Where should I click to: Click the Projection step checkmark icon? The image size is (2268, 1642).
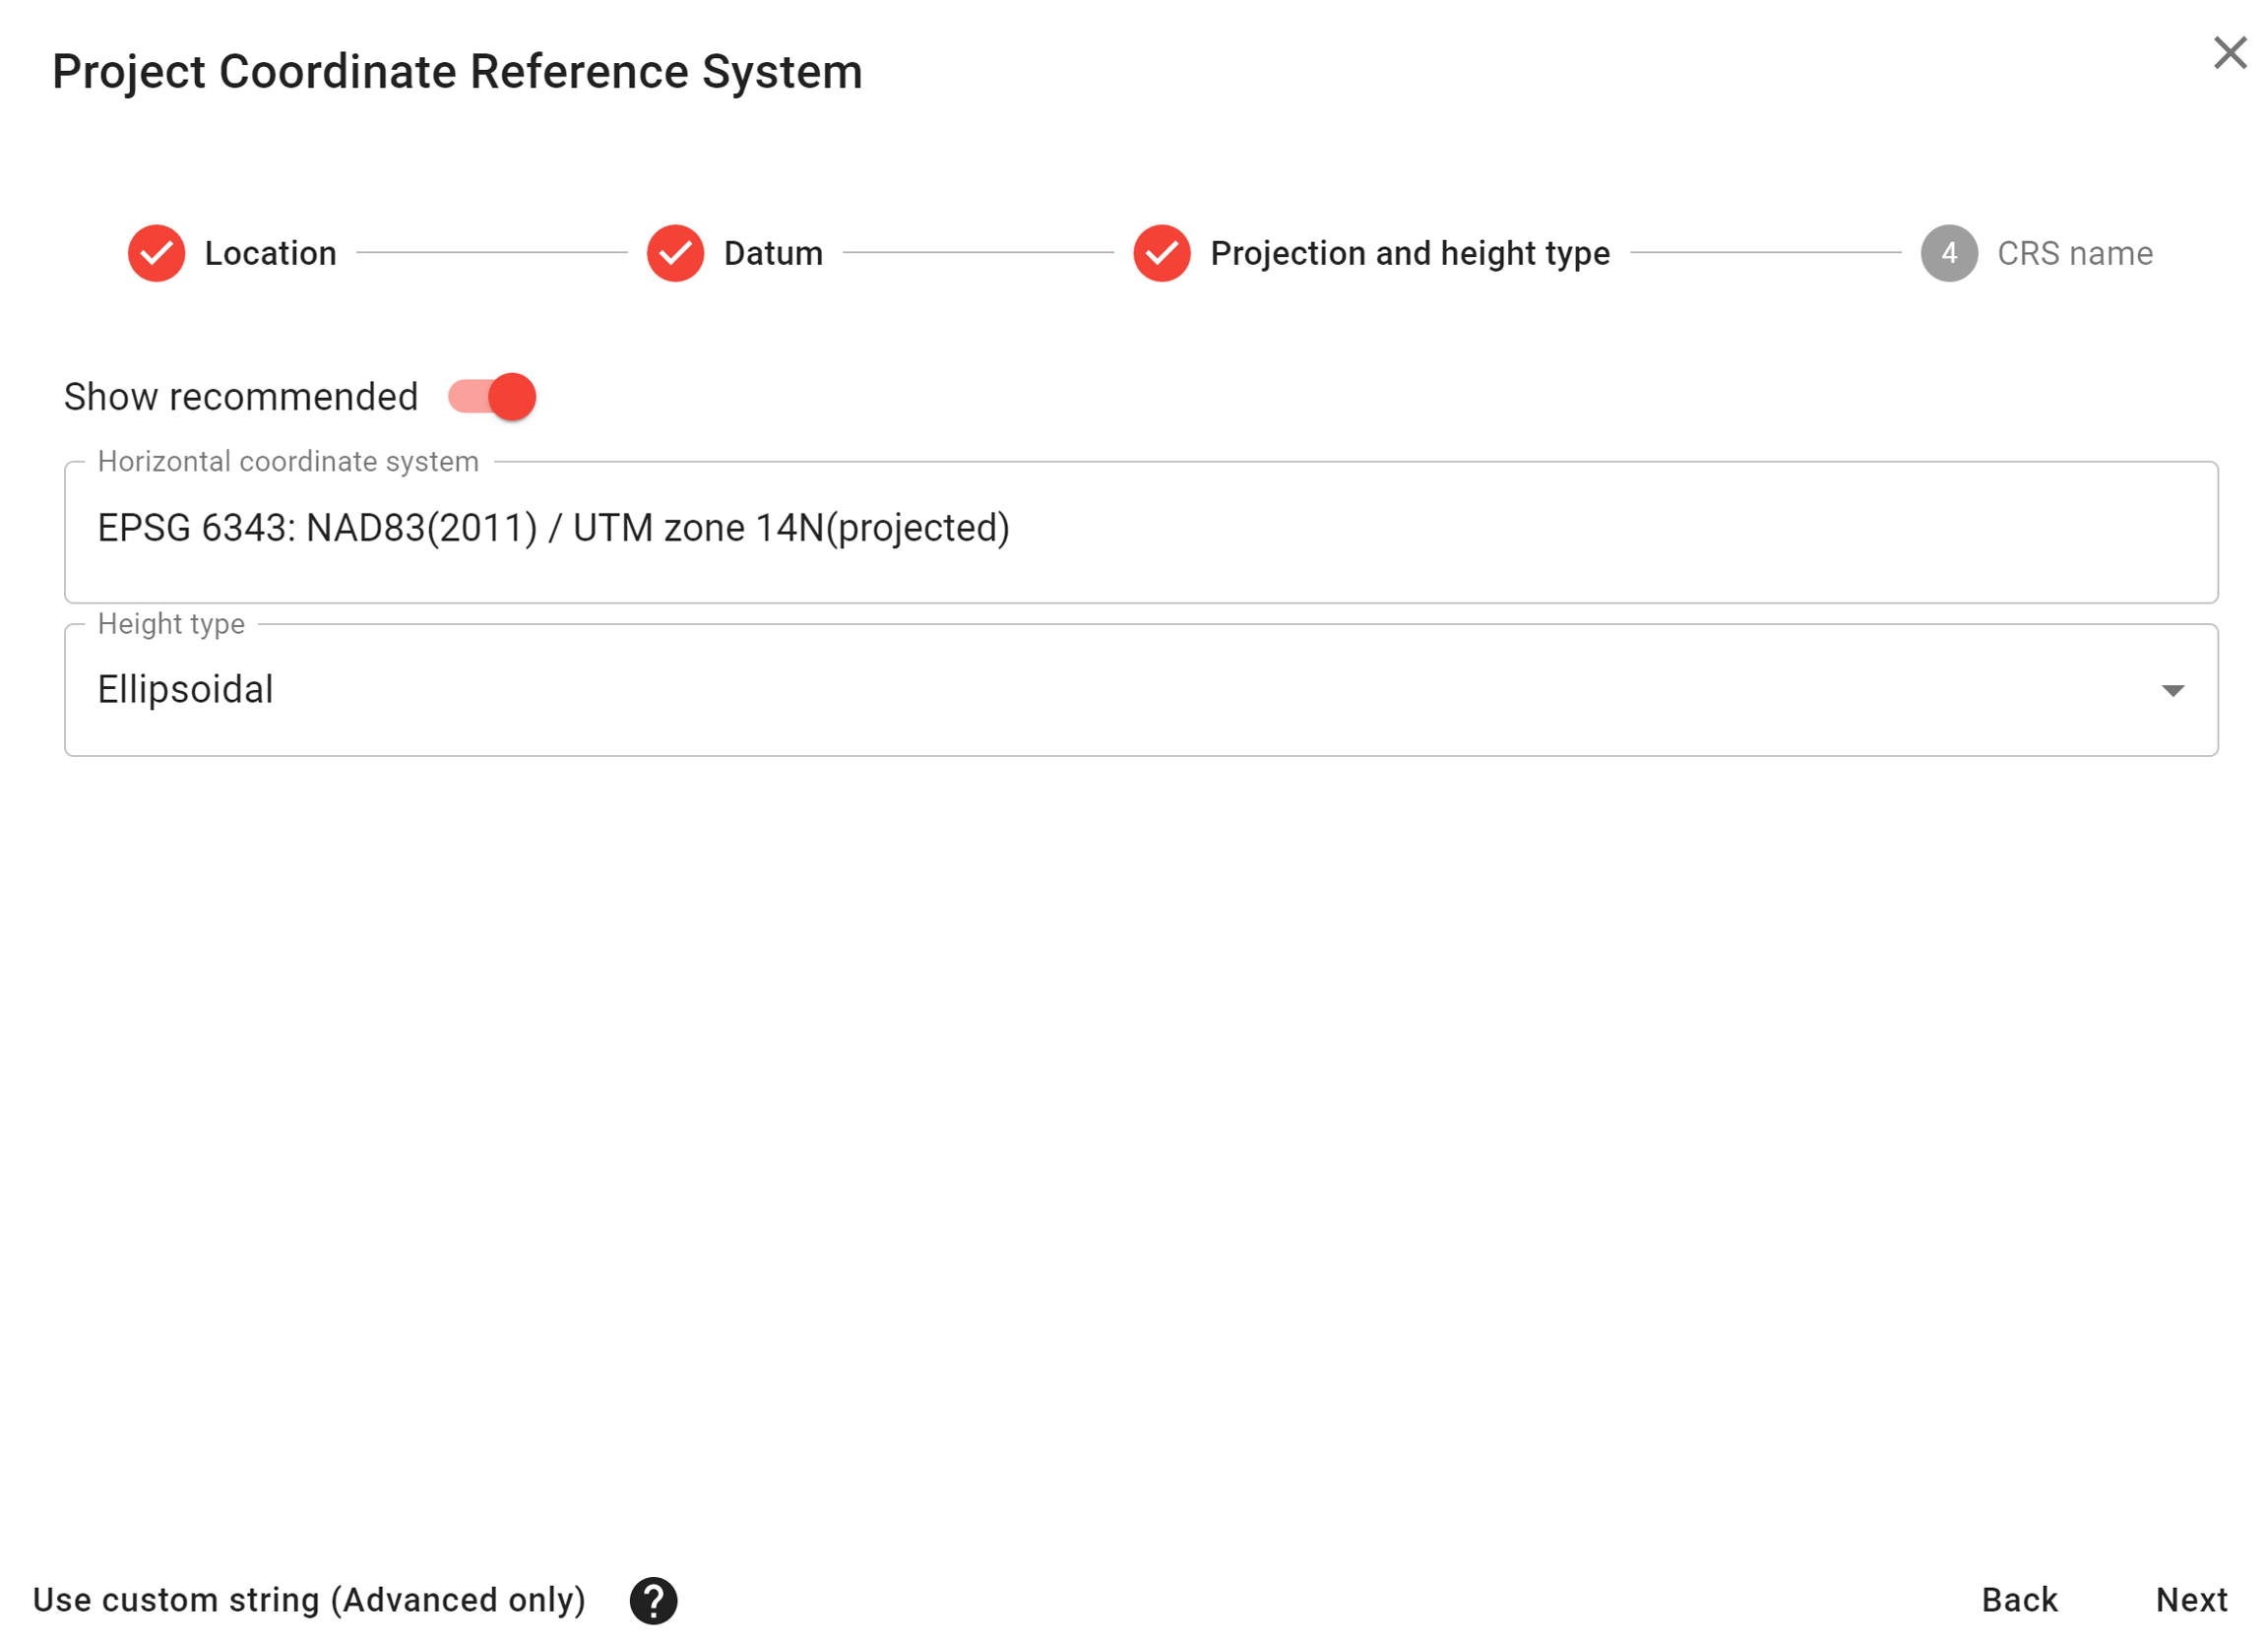point(1161,253)
